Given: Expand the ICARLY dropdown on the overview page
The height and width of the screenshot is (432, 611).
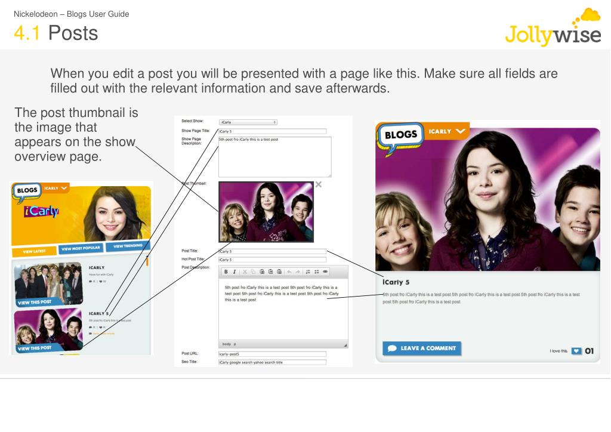Looking at the screenshot, I should point(55,188).
